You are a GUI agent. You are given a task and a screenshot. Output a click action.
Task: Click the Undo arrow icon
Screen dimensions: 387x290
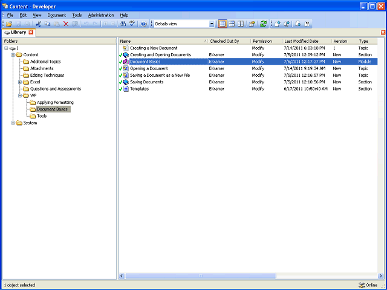point(86,24)
